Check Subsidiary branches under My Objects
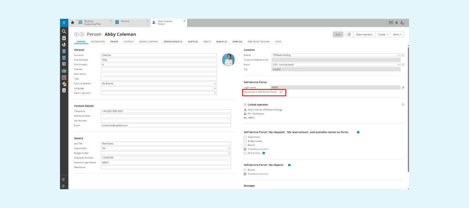 click(x=245, y=174)
